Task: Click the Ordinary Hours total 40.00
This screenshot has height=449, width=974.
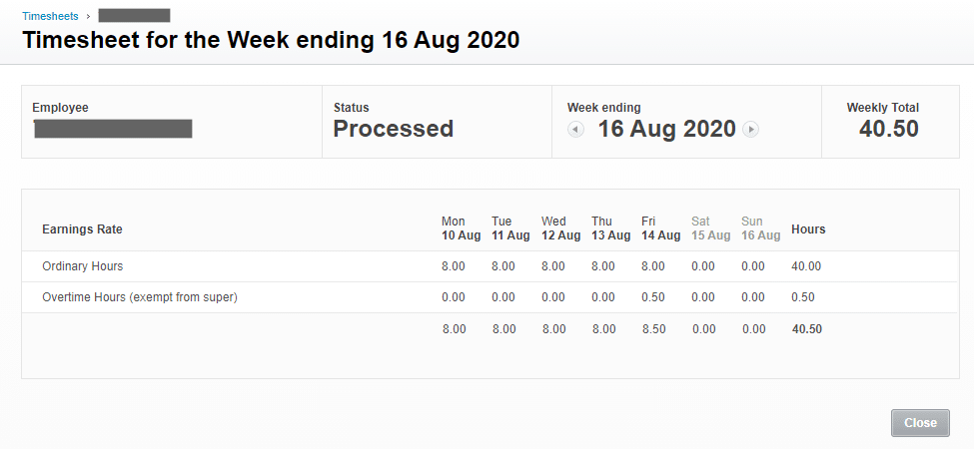Action: pyautogui.click(x=805, y=266)
